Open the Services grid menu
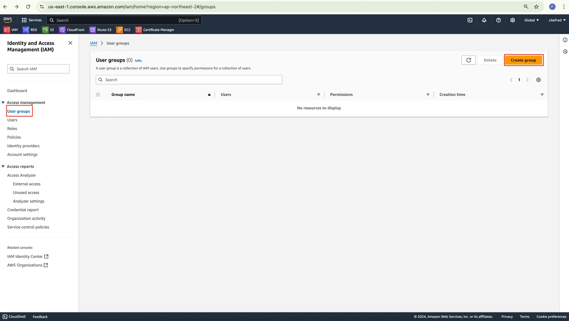Viewport: 569px width, 321px height. 31,20
